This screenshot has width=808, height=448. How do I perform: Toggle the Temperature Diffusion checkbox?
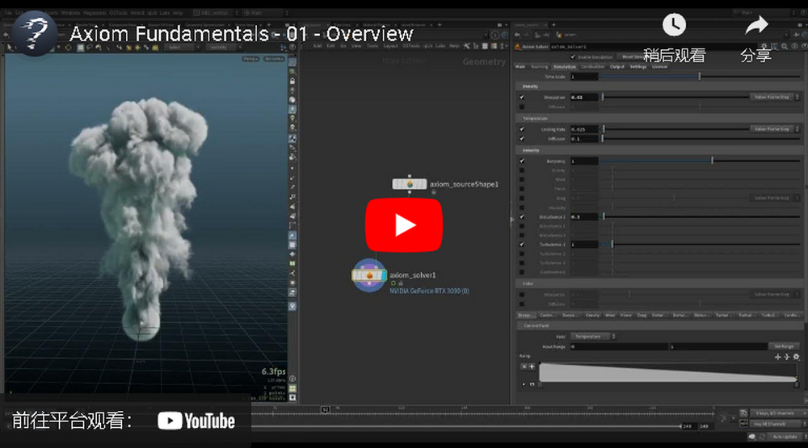[x=522, y=139]
